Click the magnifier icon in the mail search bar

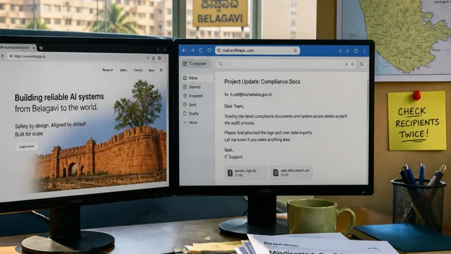point(221,64)
